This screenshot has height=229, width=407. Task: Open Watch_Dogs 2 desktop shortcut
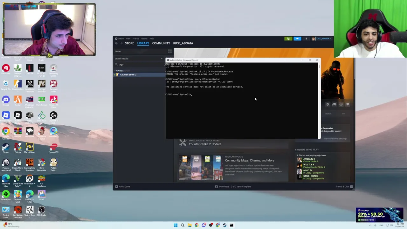[30, 212]
